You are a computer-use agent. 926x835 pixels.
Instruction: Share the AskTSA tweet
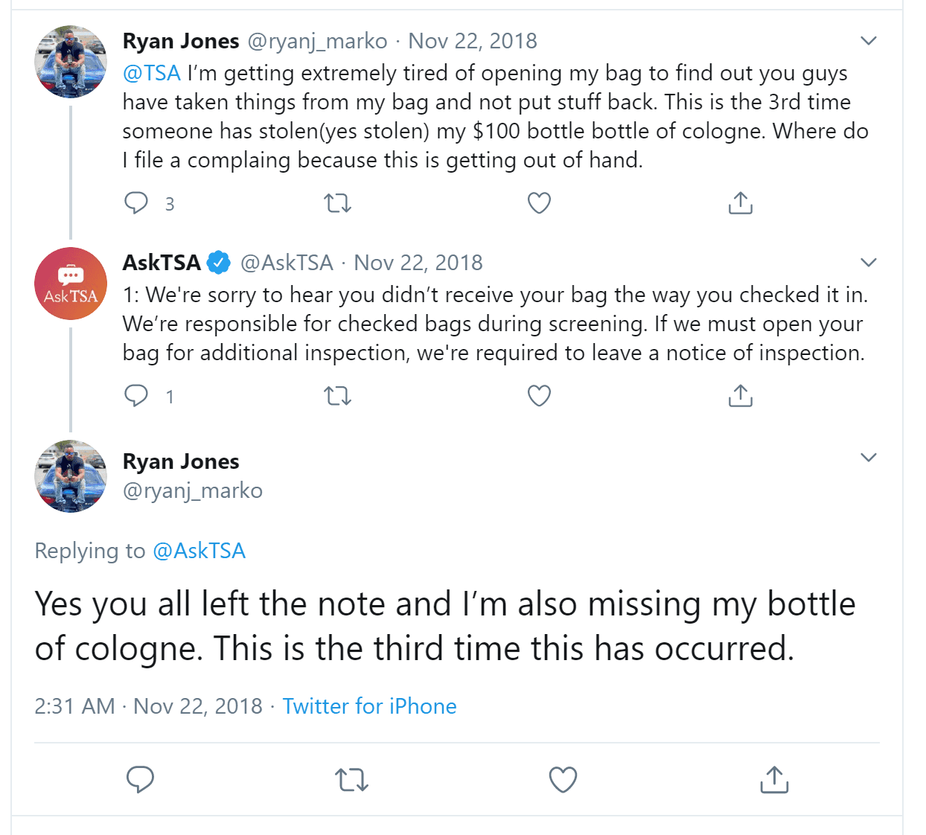741,396
